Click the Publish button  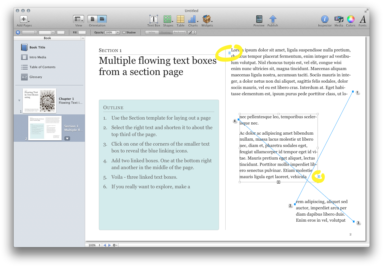pos(273,19)
